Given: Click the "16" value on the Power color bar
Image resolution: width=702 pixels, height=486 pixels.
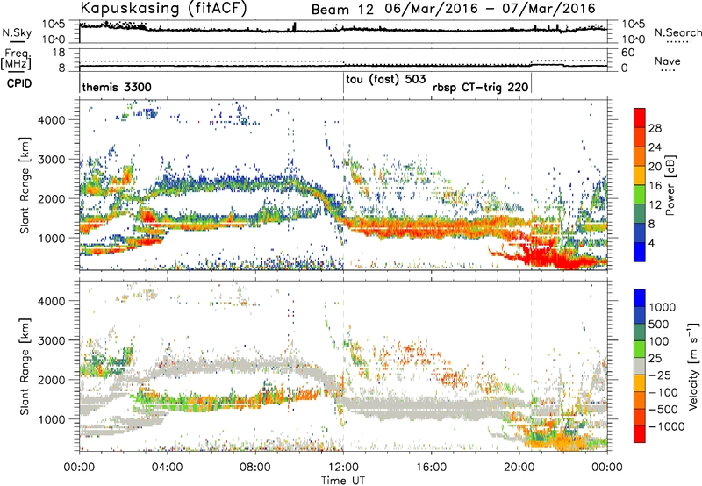Looking at the screenshot, I should click(x=655, y=186).
